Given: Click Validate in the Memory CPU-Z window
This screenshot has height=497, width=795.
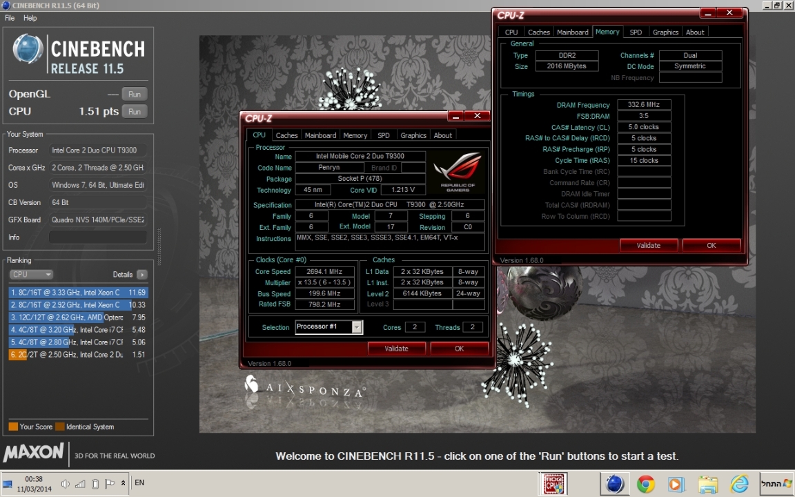Looking at the screenshot, I should [x=649, y=246].
